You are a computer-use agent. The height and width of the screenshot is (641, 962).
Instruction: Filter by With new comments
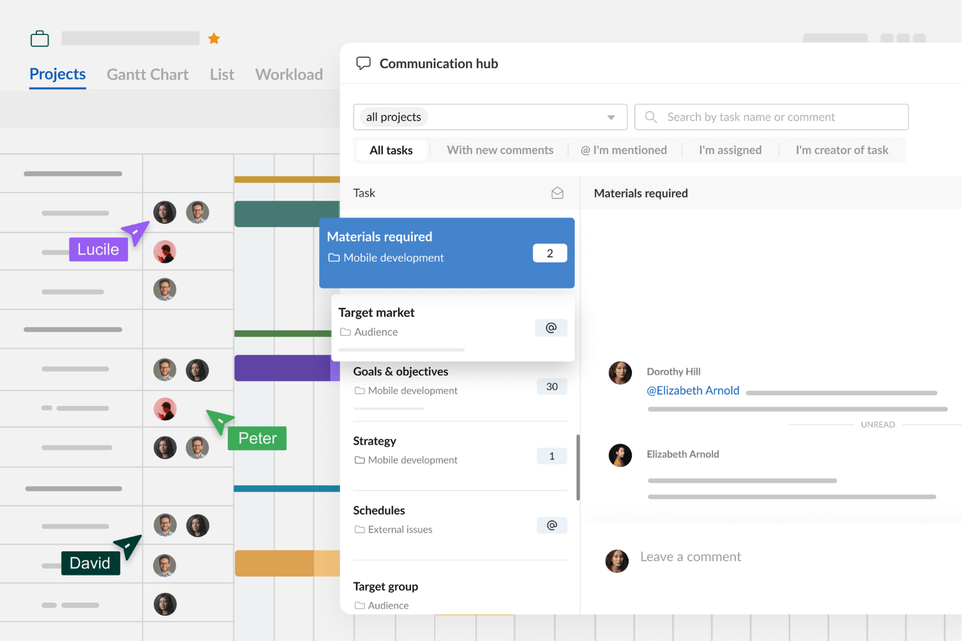click(x=500, y=150)
